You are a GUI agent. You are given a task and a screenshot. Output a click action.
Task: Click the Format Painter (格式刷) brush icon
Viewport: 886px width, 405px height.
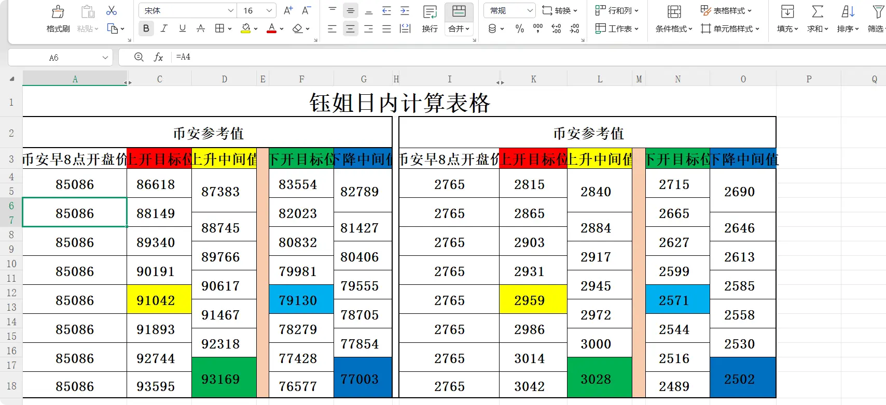tap(58, 11)
